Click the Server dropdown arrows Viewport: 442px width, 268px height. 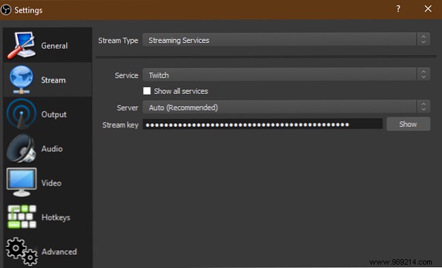point(423,107)
